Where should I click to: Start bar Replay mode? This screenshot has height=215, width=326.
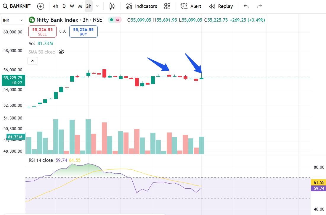coord(221,6)
